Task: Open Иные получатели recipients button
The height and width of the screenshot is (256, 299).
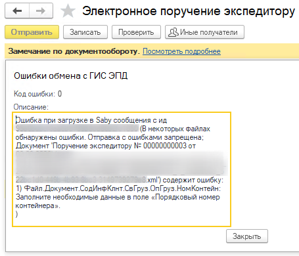Action: pos(204,32)
